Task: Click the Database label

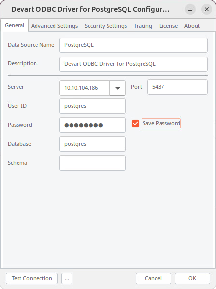Action: (19, 144)
